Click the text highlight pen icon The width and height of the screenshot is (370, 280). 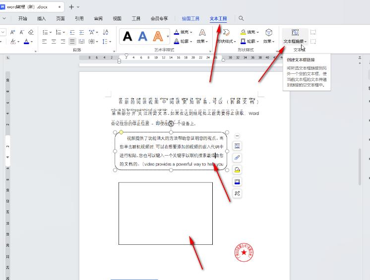[13, 42]
